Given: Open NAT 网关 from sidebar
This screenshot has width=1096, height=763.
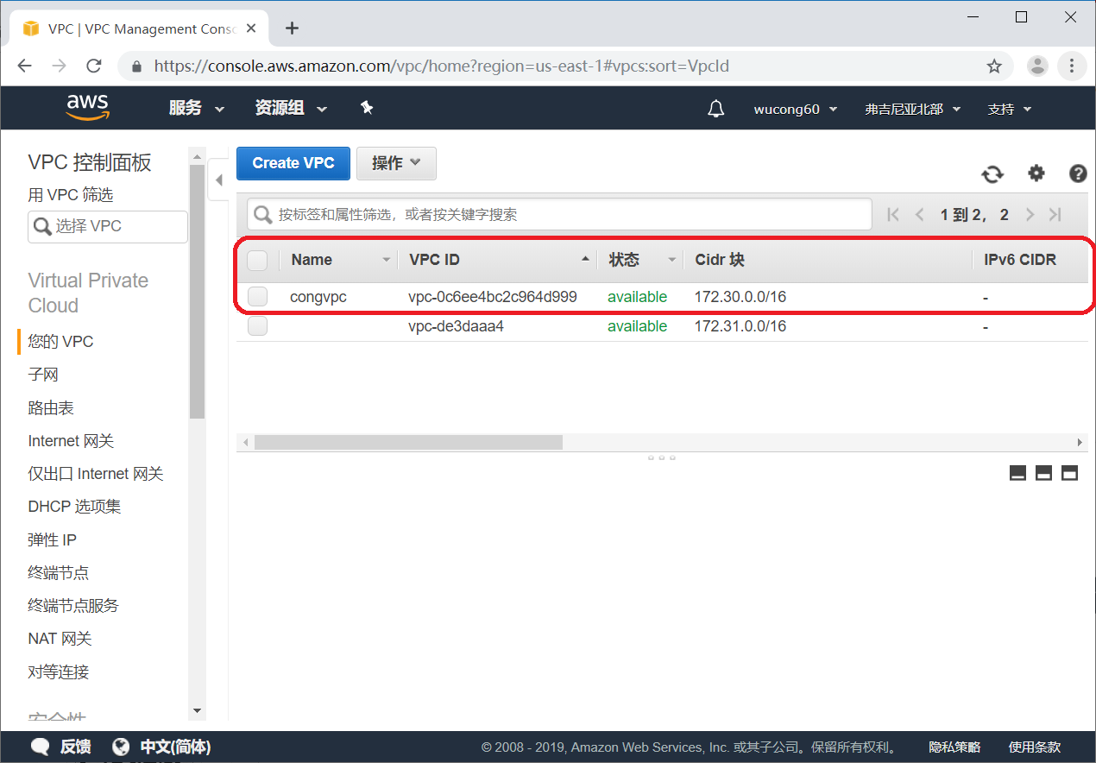Looking at the screenshot, I should (x=59, y=638).
